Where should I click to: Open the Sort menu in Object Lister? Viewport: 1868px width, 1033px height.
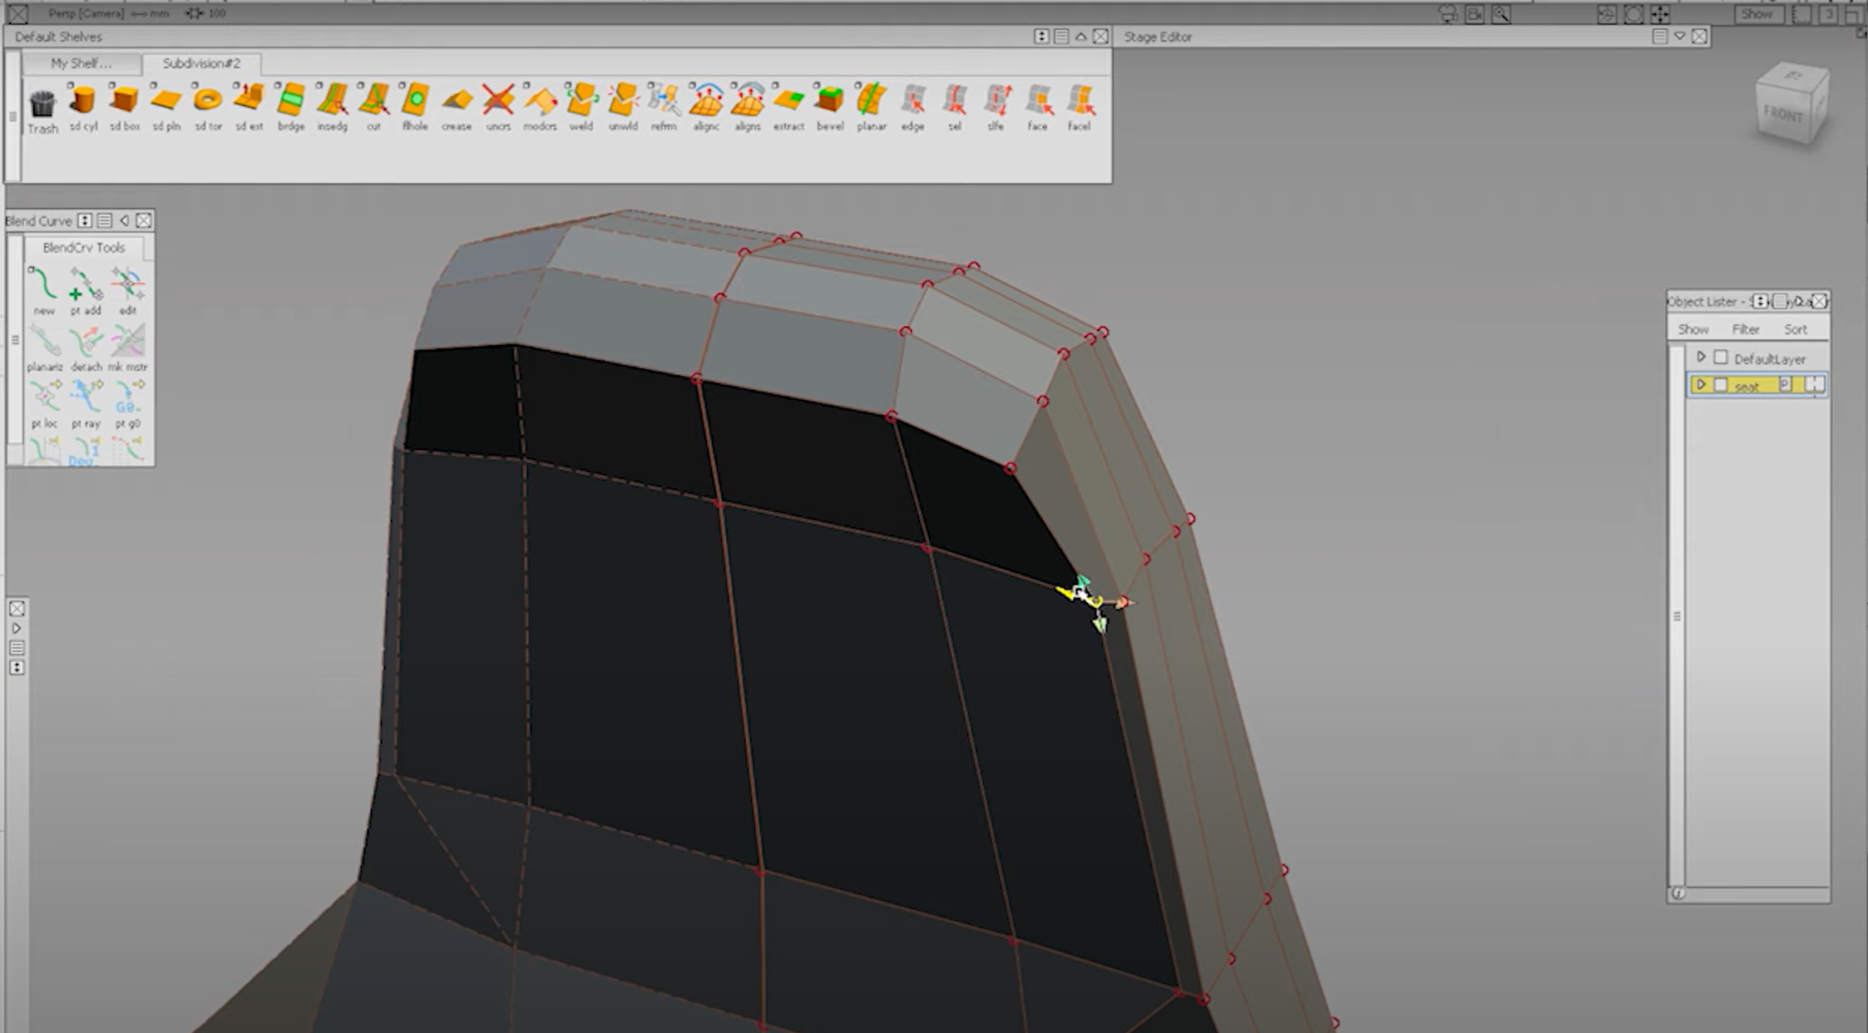click(x=1796, y=329)
